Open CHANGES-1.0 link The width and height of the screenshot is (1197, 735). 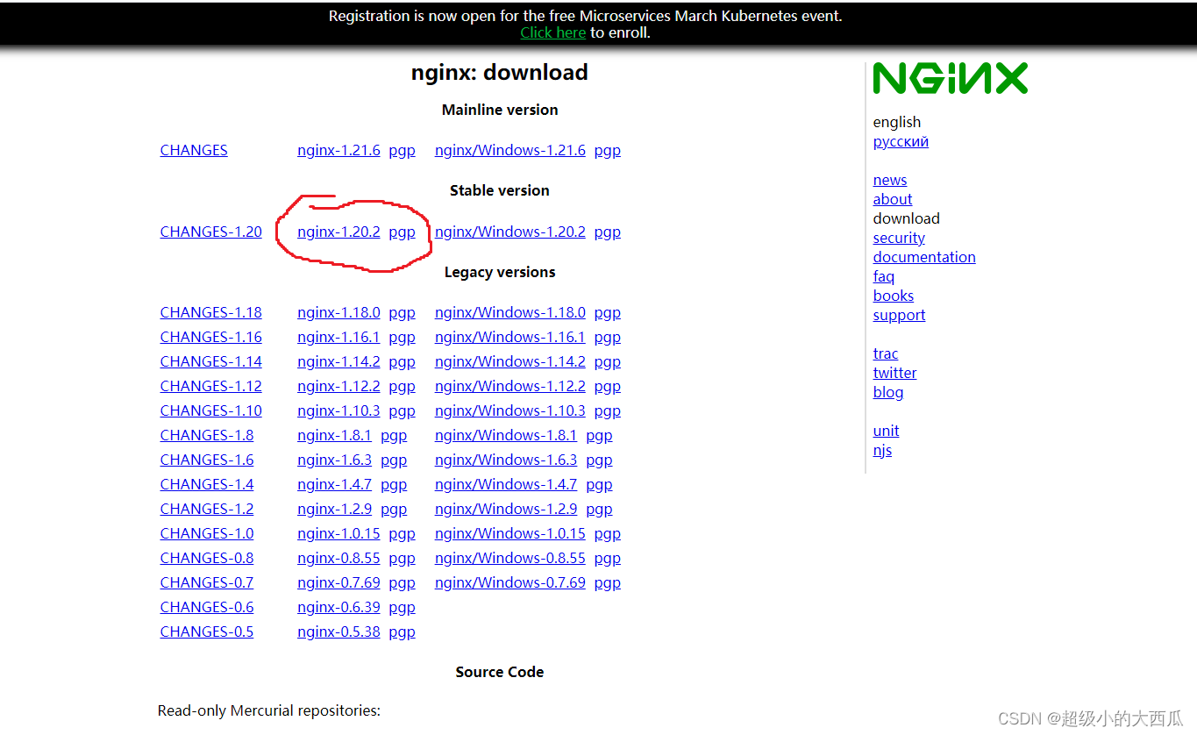pyautogui.click(x=207, y=533)
